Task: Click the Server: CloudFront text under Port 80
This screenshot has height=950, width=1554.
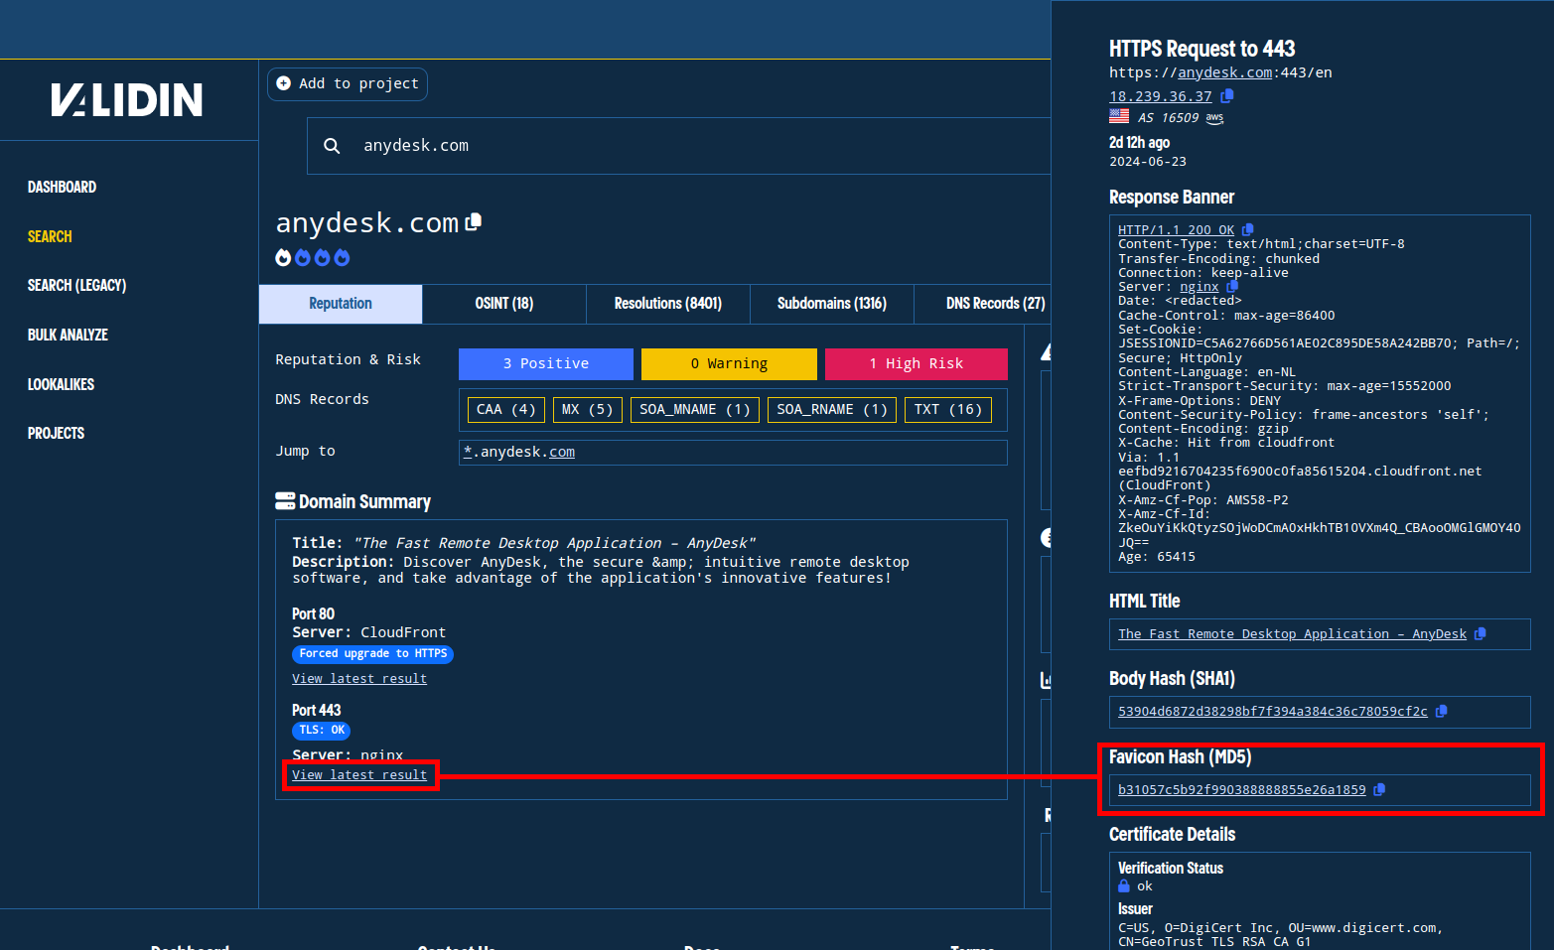Action: point(368,633)
